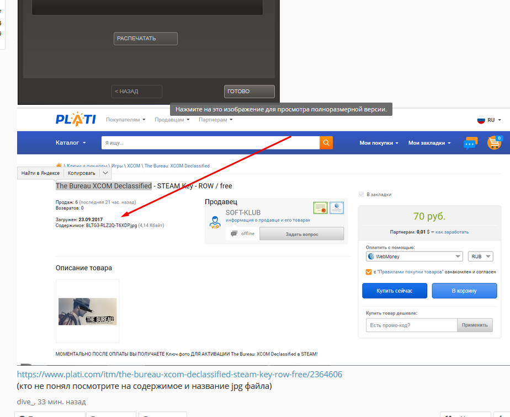The width and height of the screenshot is (510, 417).
Task: Open the 'Правилами покупки товаров' link
Action: pyautogui.click(x=410, y=272)
